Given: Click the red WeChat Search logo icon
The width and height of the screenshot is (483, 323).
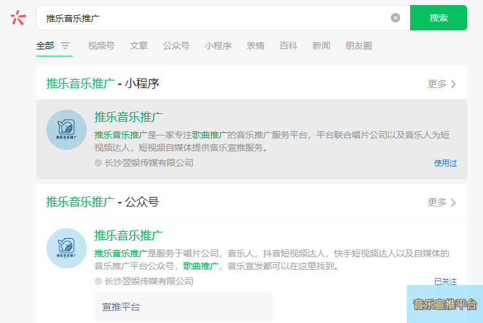Looking at the screenshot, I should point(18,18).
